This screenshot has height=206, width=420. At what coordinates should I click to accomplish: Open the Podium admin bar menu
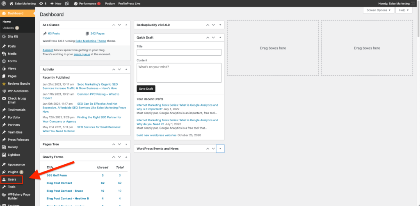coord(110,3)
